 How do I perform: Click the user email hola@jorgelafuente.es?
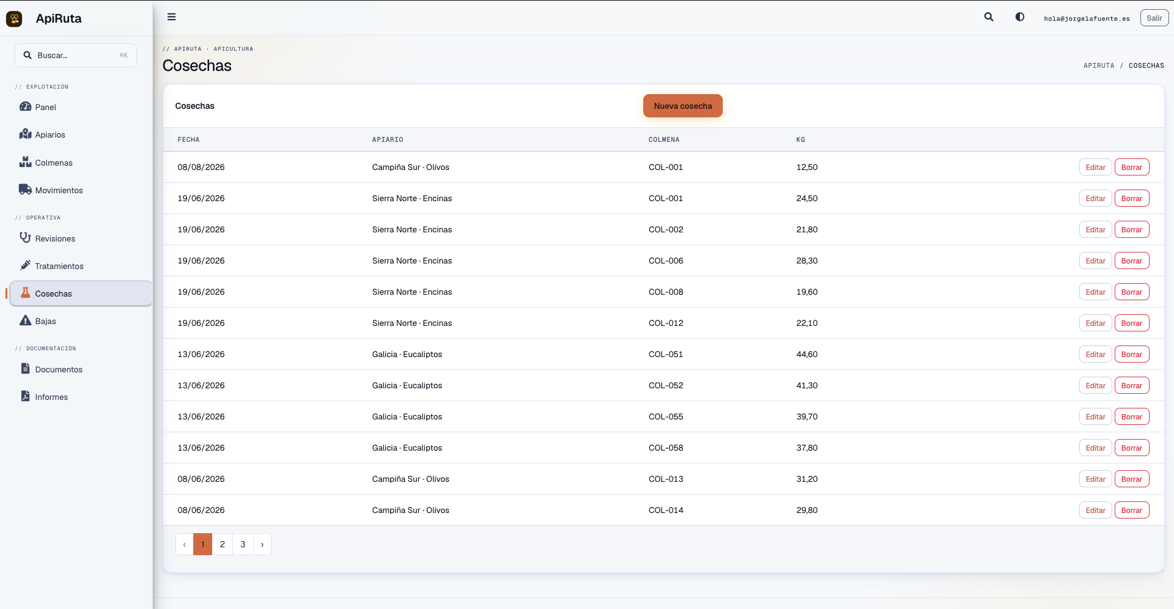[x=1087, y=18]
